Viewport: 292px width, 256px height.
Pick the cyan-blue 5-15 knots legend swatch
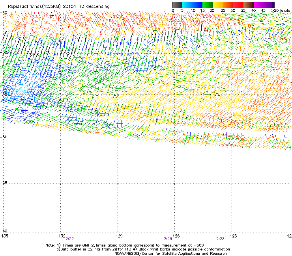pyautogui.click(x=192, y=5)
